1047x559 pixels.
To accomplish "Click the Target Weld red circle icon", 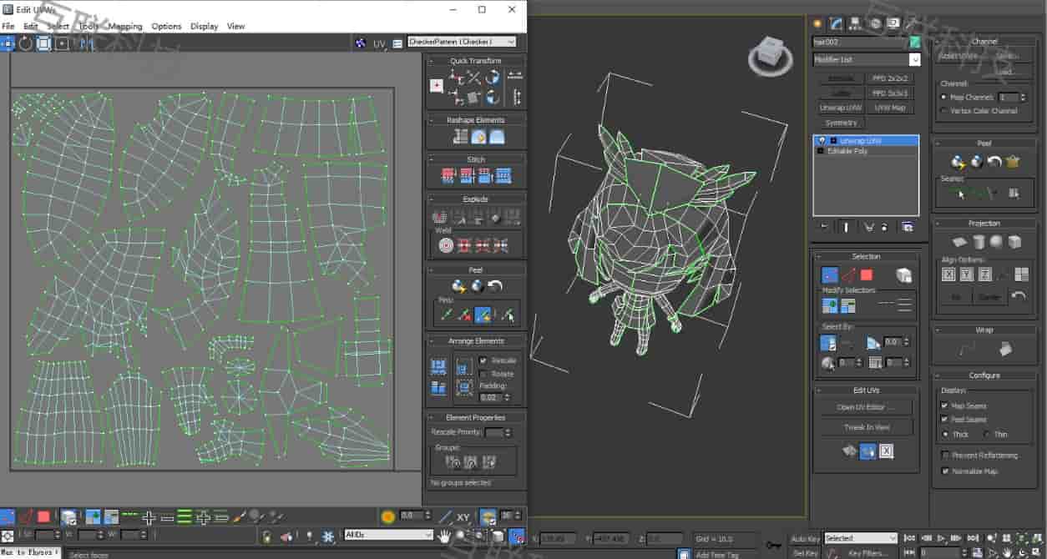I will click(445, 245).
